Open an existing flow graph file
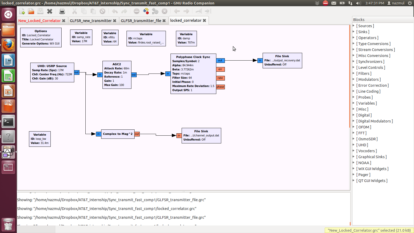This screenshot has width=414, height=233. point(31,11)
